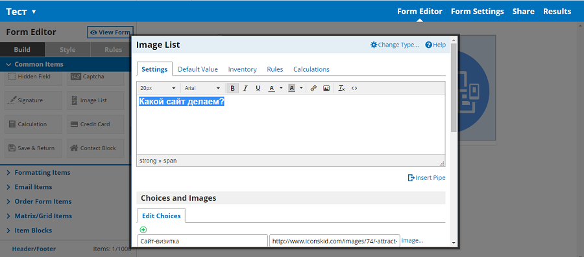
Task: Clear formatting with Tx icon
Action: point(341,88)
